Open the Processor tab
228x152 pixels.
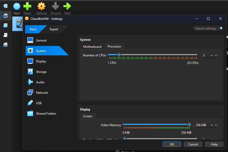coord(115,46)
